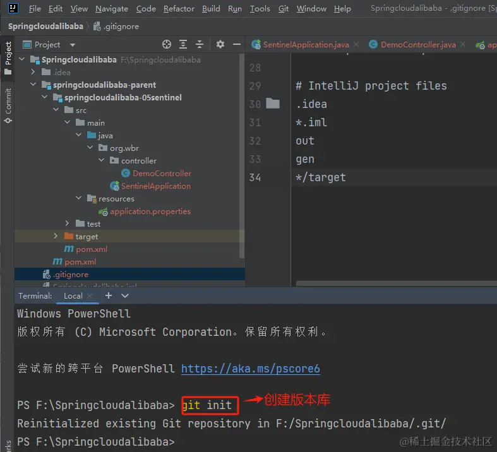Open the Code menu

click(x=146, y=9)
